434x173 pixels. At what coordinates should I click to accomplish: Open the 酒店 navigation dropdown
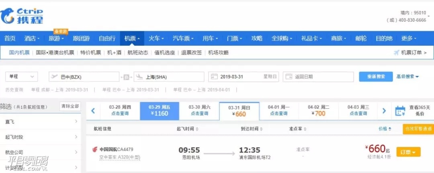pyautogui.click(x=32, y=39)
